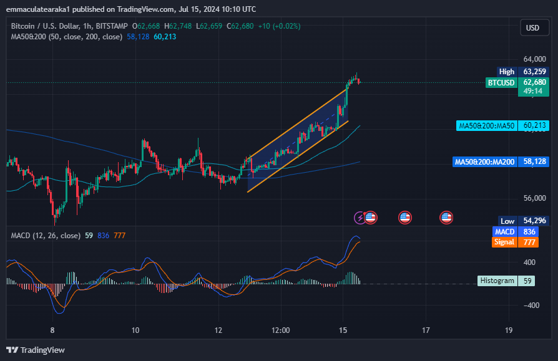Open the US flag event after date 17
This screenshot has width=558, height=361.
(x=446, y=218)
